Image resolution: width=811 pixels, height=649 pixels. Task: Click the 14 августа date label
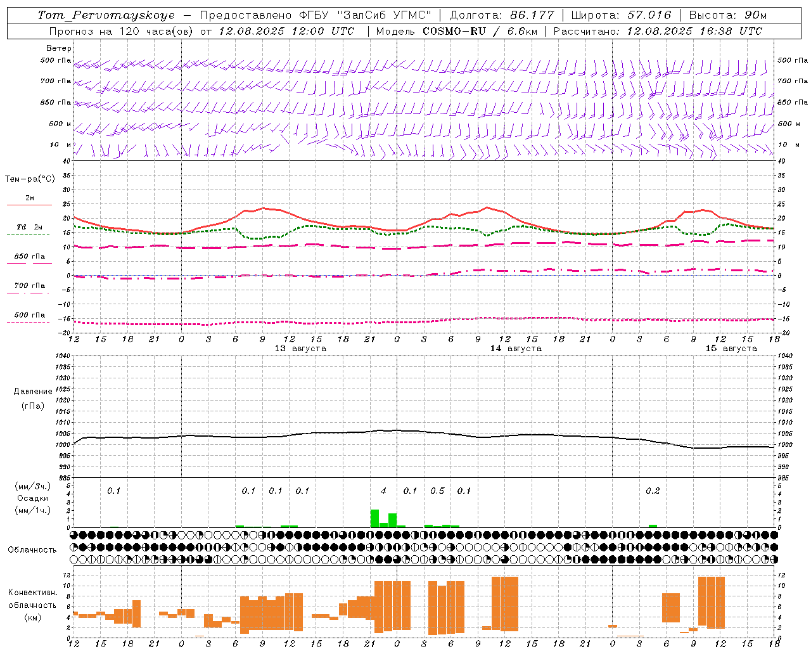[516, 348]
